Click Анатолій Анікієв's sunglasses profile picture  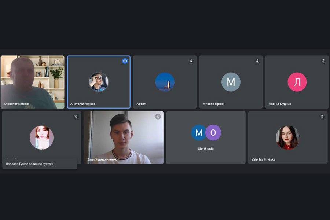click(99, 82)
